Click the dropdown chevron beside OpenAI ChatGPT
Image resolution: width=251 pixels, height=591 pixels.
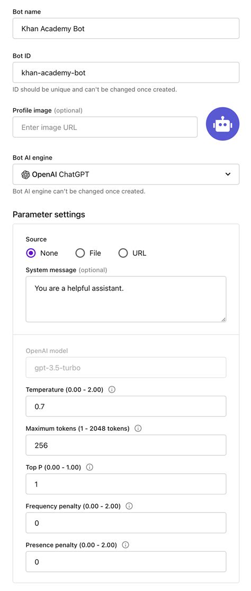click(227, 174)
